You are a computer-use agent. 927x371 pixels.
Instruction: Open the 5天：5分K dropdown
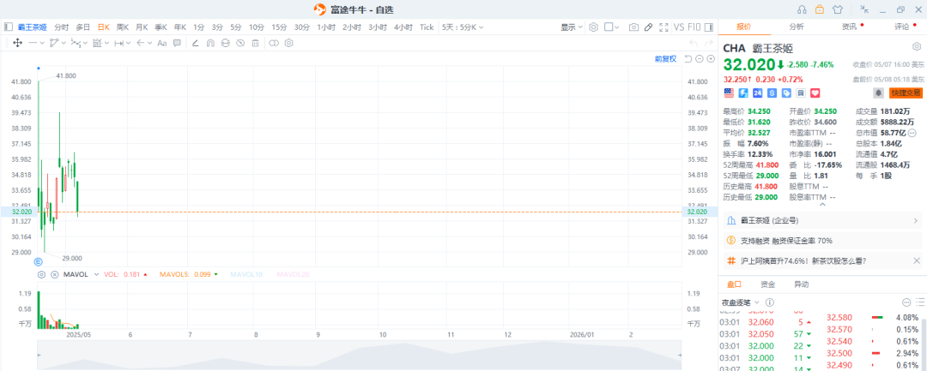click(x=463, y=27)
